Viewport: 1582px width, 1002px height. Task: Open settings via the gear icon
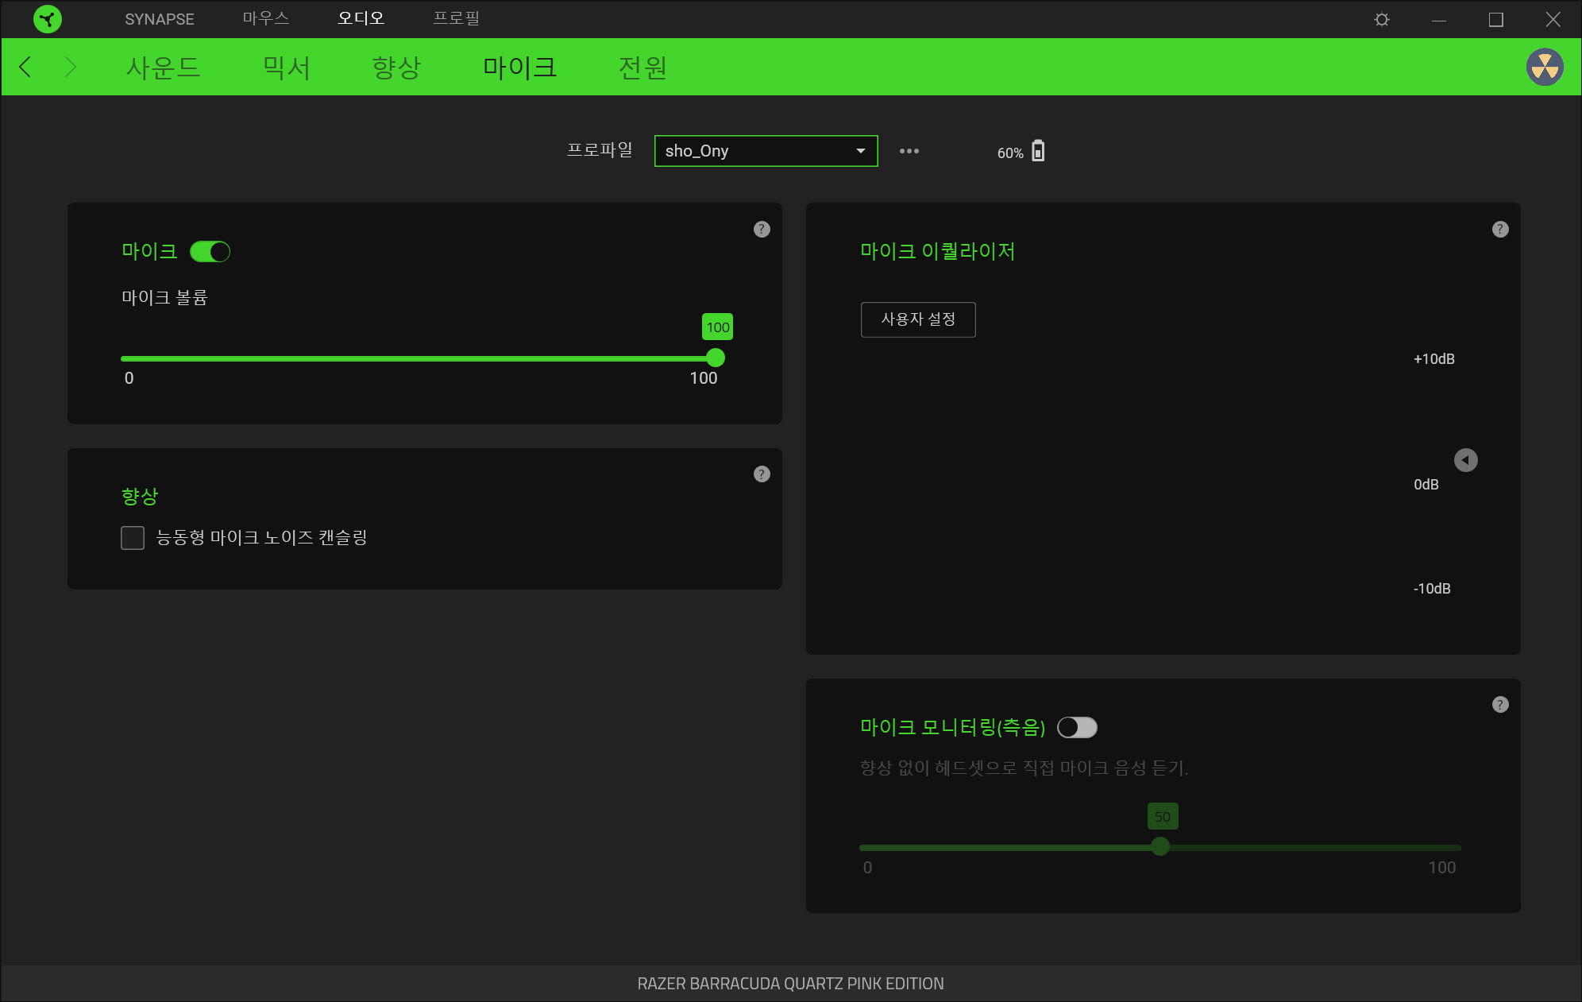click(x=1382, y=19)
